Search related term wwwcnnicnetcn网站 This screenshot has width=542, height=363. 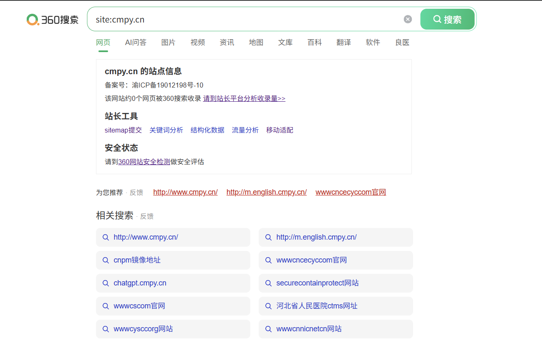(x=336, y=329)
